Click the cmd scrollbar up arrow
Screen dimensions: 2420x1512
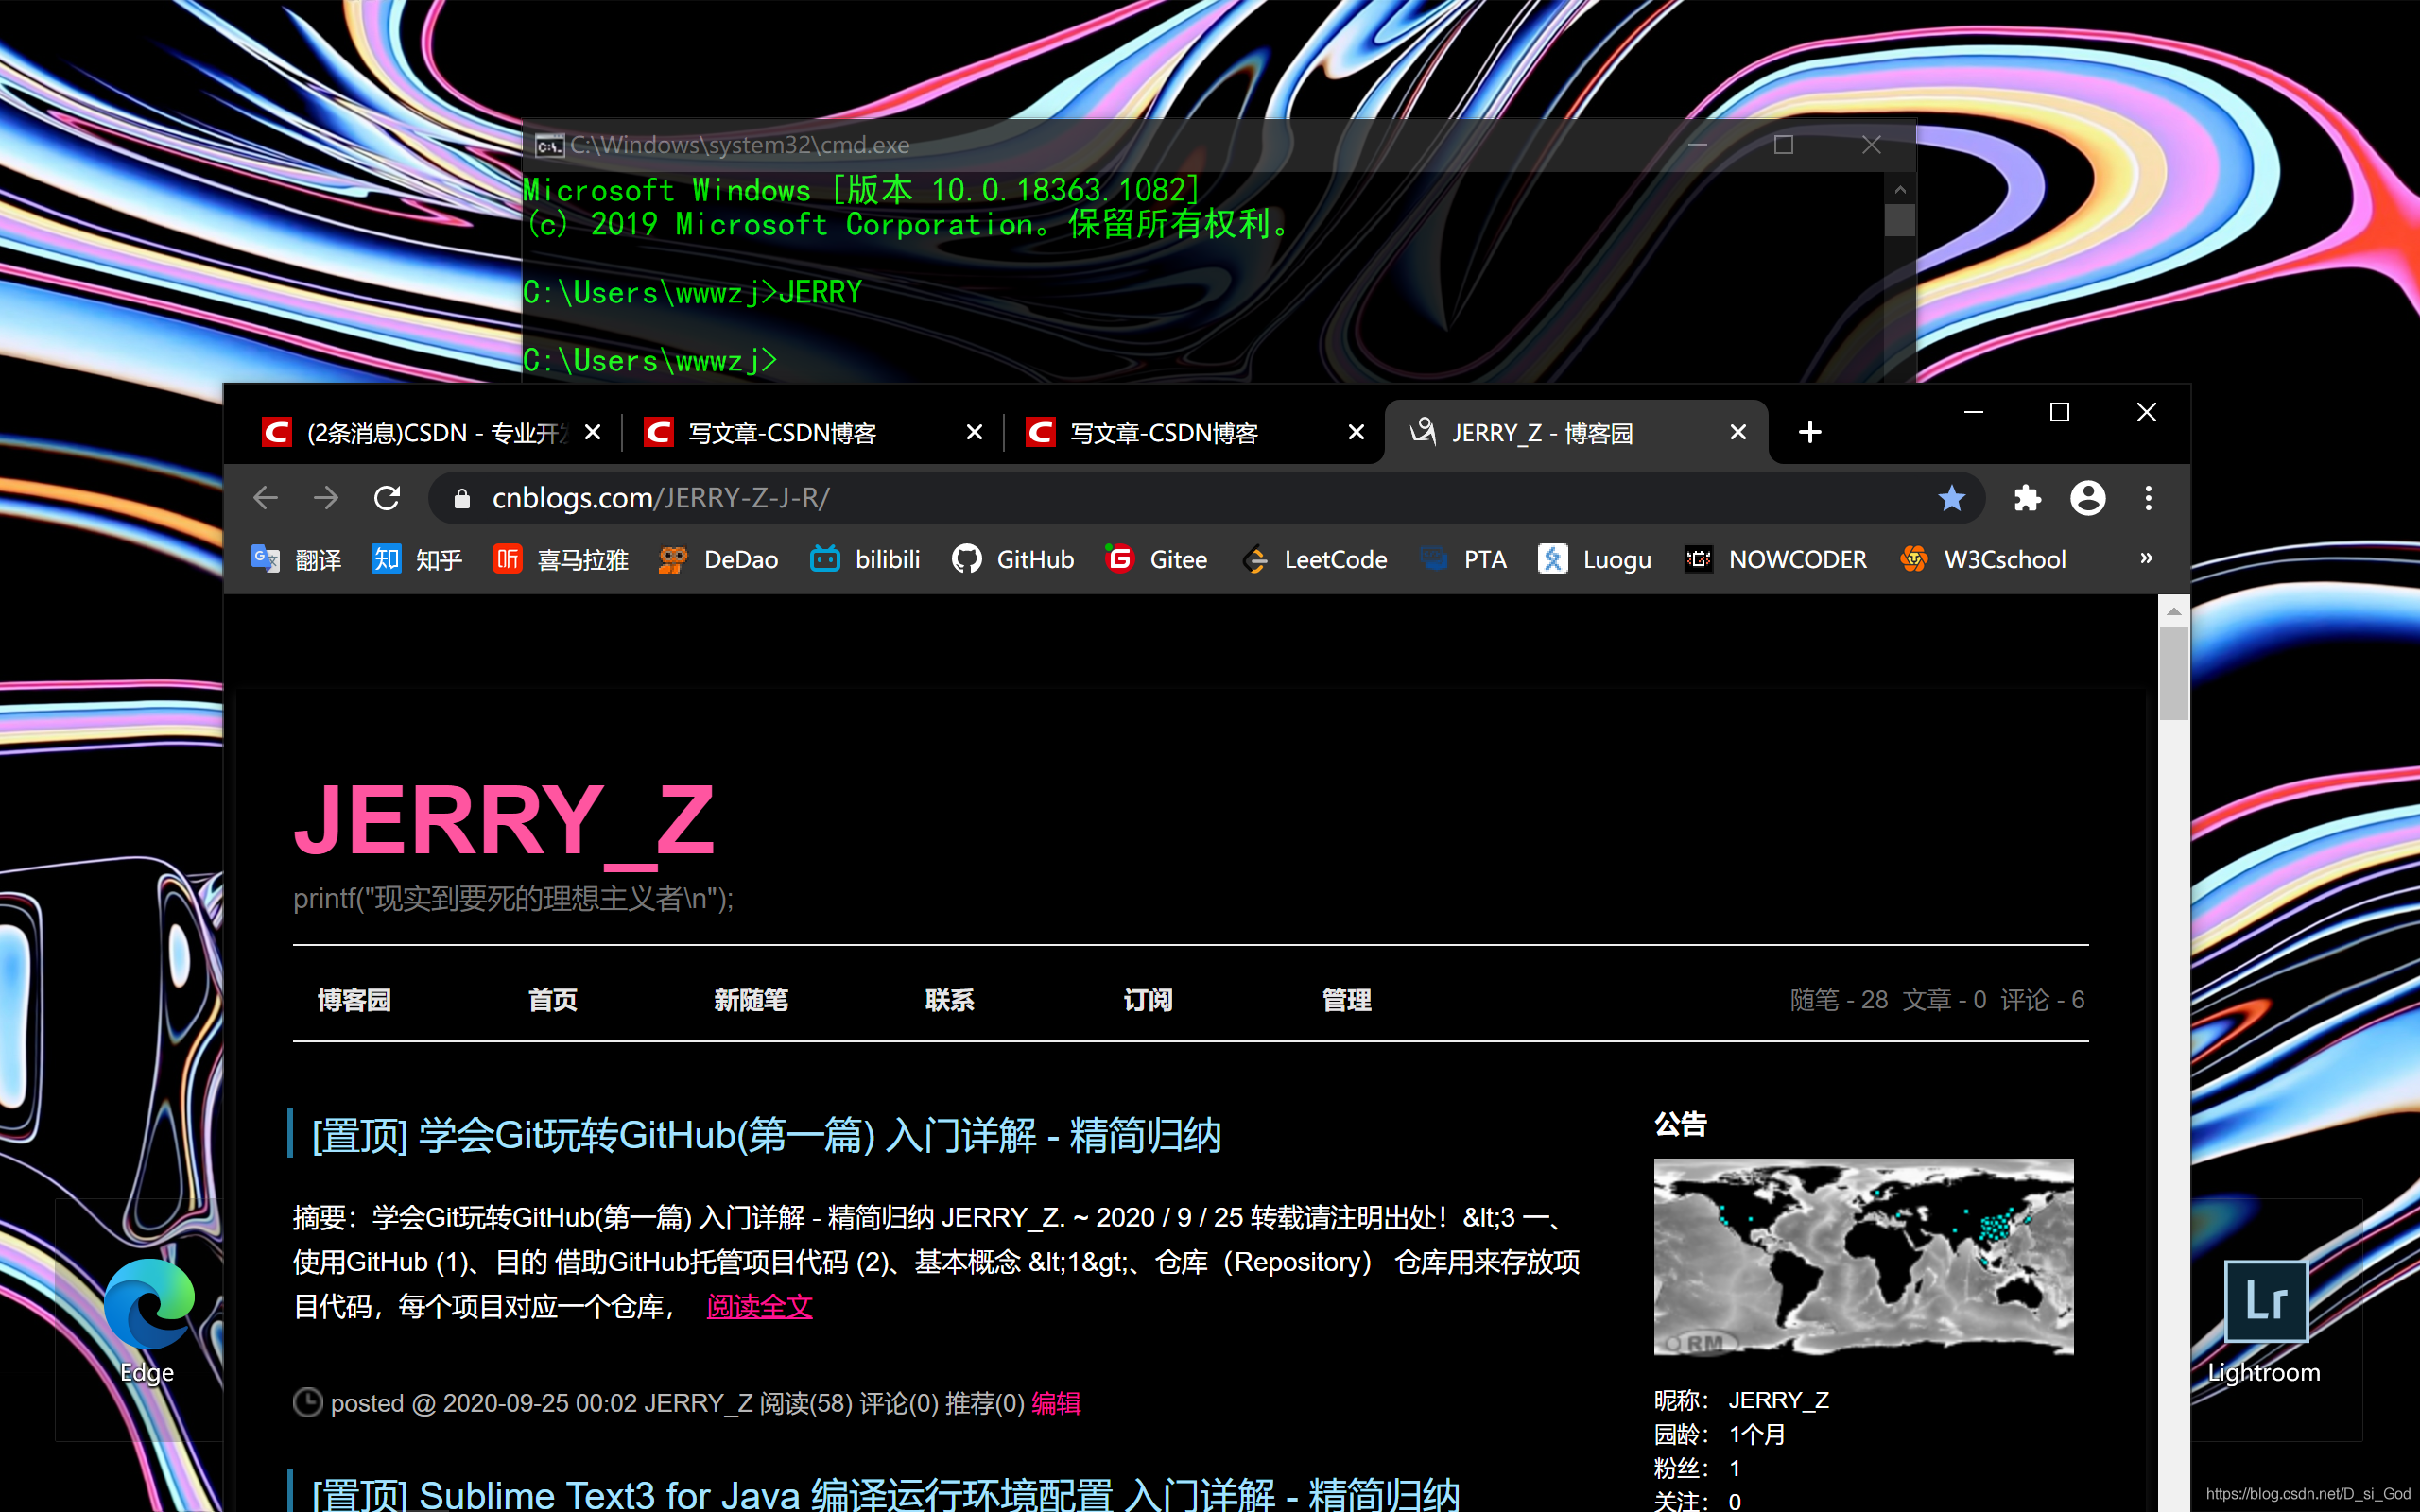click(1899, 189)
